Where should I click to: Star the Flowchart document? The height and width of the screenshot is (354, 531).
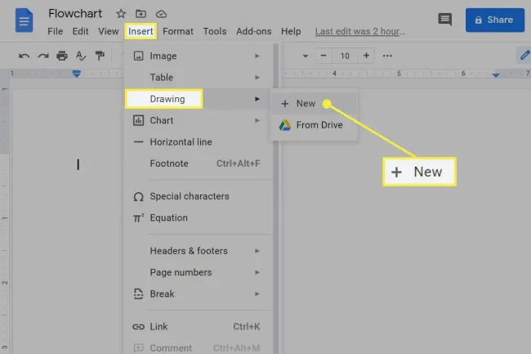coord(121,14)
